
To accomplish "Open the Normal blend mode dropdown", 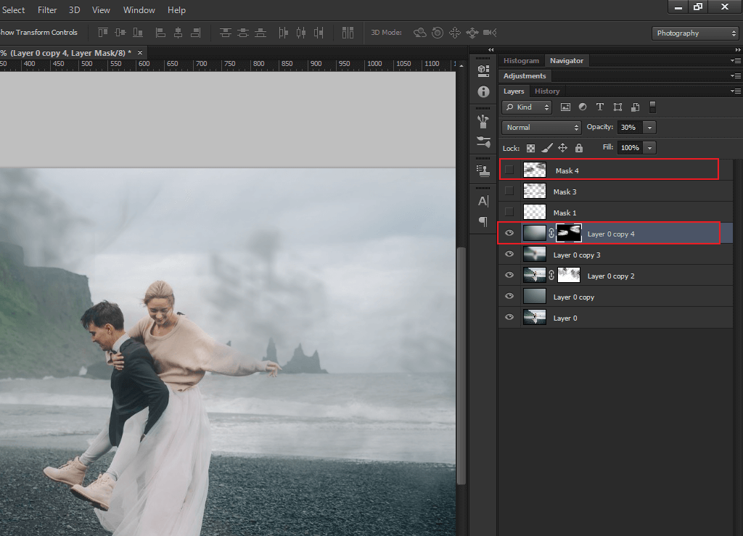I will coord(541,128).
